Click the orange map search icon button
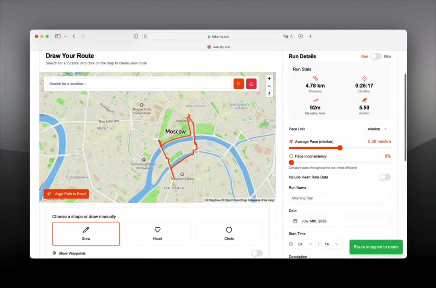 [x=238, y=84]
